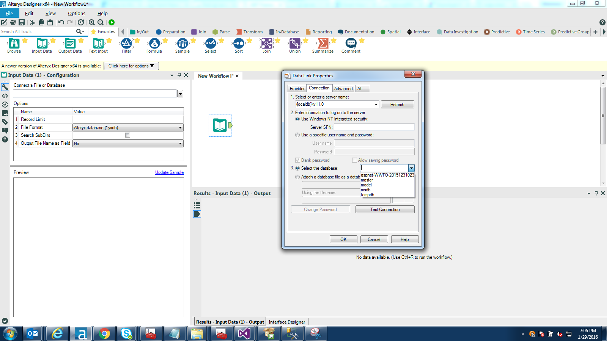Select the Formula tool icon
Viewport: 612px width, 341px height.
point(154,43)
